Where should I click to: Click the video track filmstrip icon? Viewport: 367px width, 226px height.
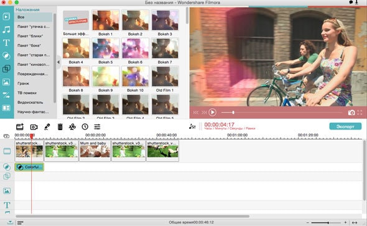coord(7,151)
